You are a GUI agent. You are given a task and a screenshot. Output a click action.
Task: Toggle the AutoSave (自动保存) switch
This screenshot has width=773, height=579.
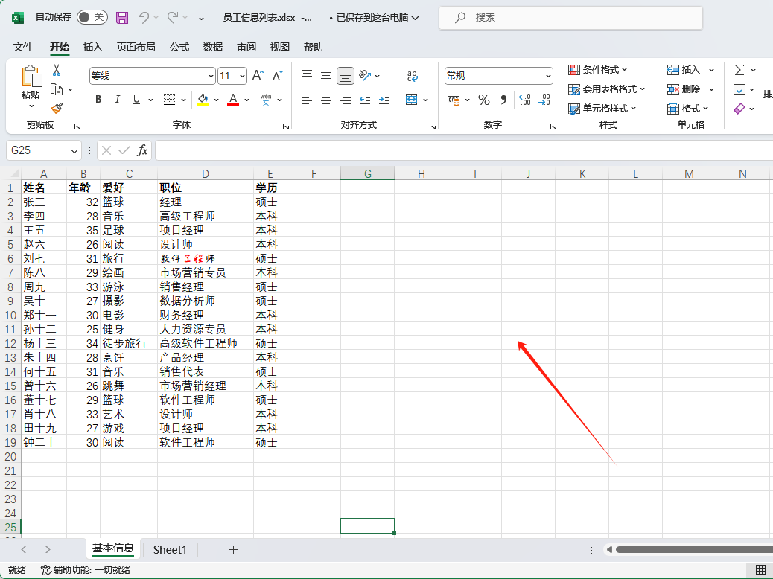(x=92, y=17)
